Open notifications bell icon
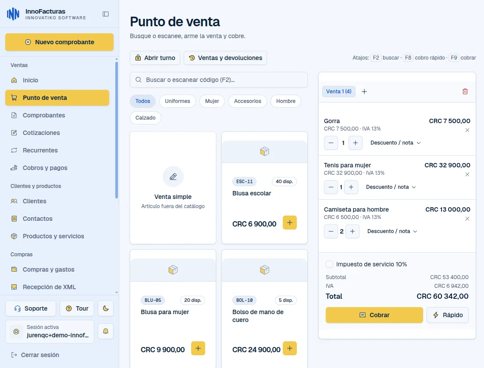Screen dimensions: 484x368 [106, 331]
